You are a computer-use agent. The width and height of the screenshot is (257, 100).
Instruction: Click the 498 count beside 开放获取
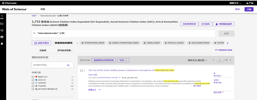click(x=72, y=86)
